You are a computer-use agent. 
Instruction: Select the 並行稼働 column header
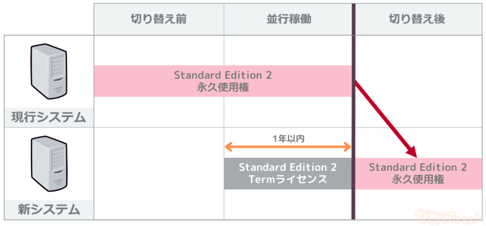tap(289, 19)
